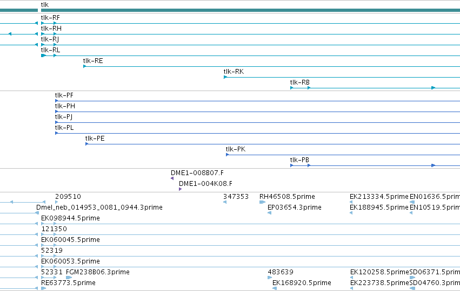This screenshot has width=460, height=291.
Task: Click the tlk-RB transcript label
Action: pos(300,82)
